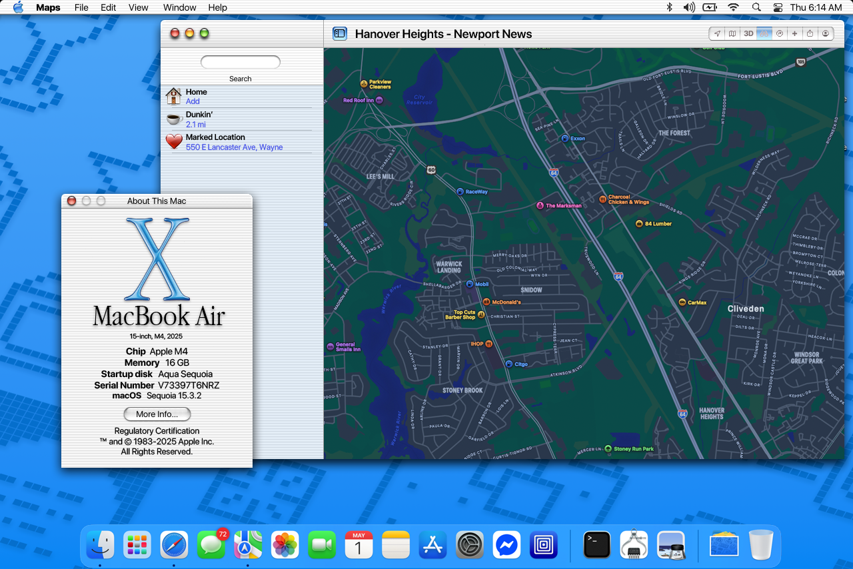Show current location with arrow icon
The width and height of the screenshot is (853, 569).
point(717,33)
